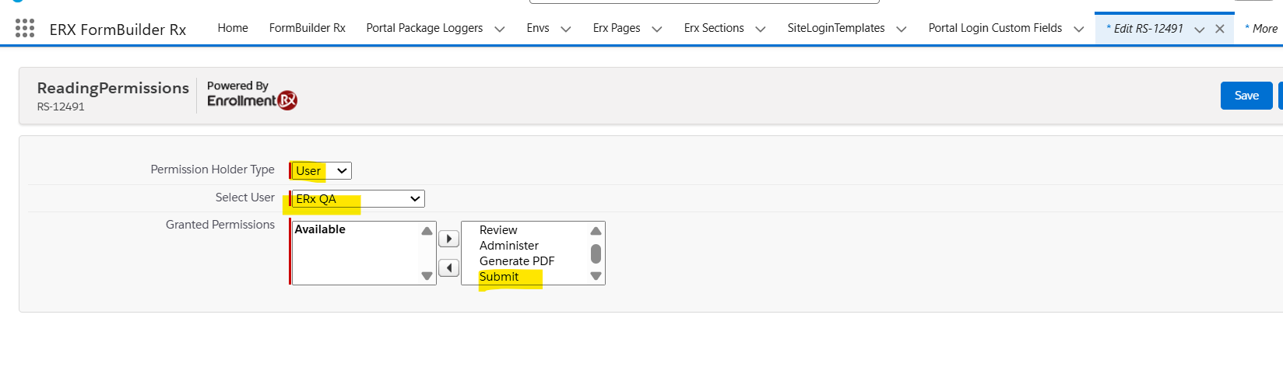Click the ReadingPermissions page title
1283x388 pixels.
(113, 88)
